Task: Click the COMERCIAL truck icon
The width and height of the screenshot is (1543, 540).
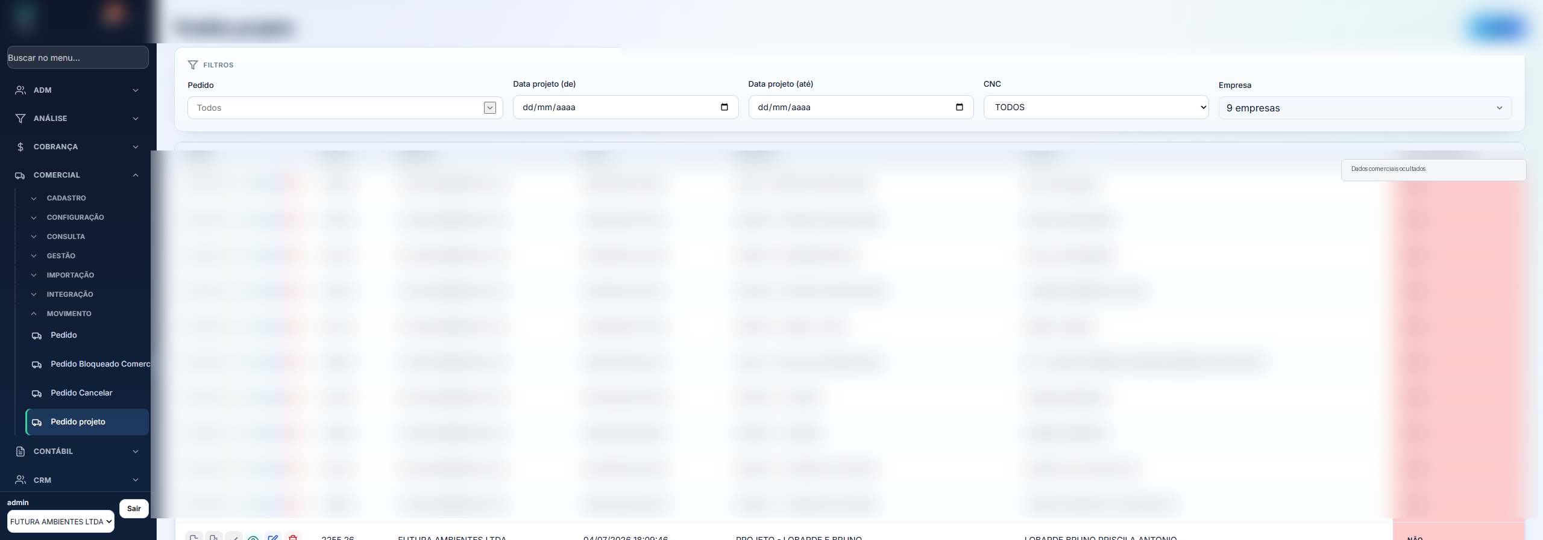Action: tap(20, 175)
